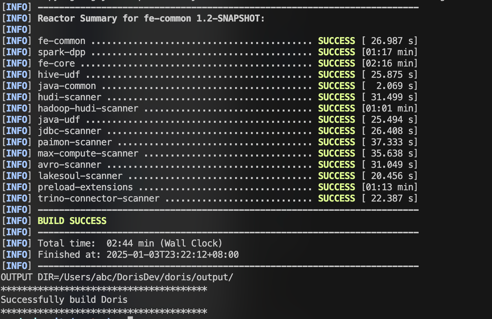Select the java-common build time '2.069 s'
This screenshot has height=319, width=492.
pyautogui.click(x=395, y=86)
